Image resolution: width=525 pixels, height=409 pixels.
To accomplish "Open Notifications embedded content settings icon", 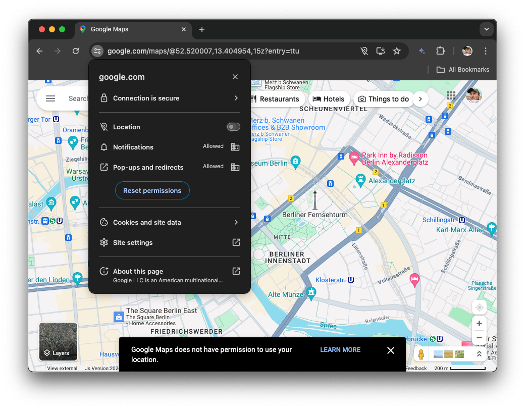I will (235, 146).
